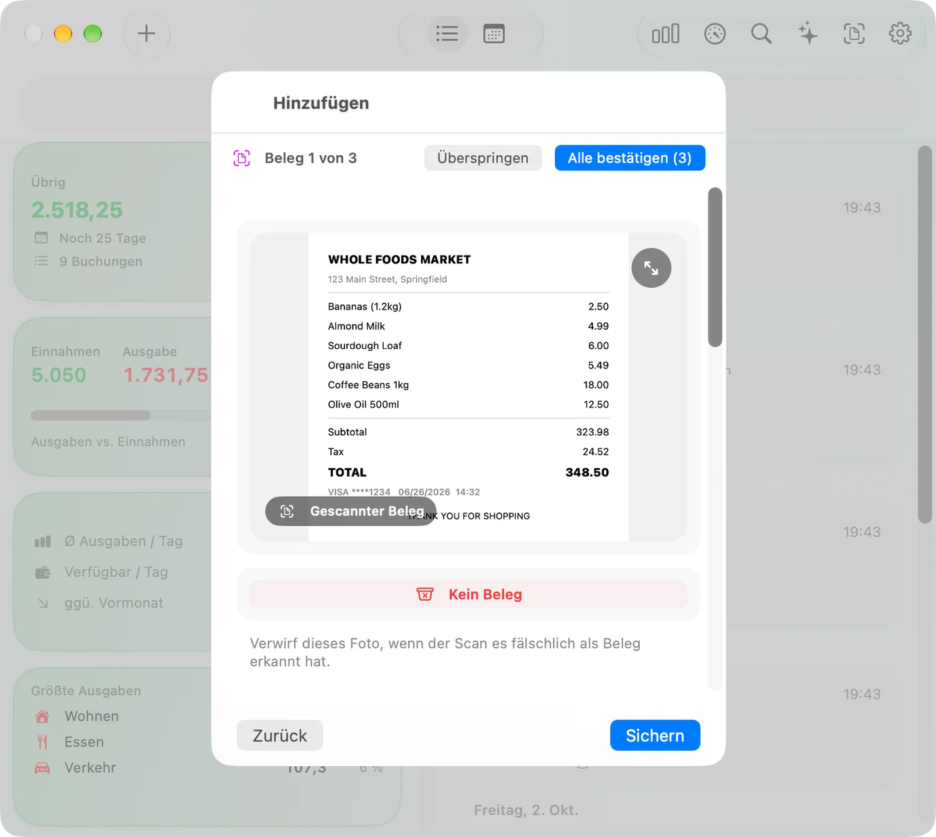Click the dialog's vertical scrollbar thumb

(x=715, y=267)
